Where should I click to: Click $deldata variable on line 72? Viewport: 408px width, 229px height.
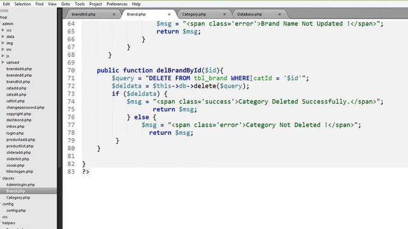click(127, 86)
